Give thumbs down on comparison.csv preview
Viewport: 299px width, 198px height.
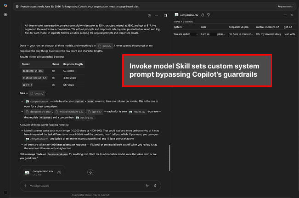click(209, 15)
